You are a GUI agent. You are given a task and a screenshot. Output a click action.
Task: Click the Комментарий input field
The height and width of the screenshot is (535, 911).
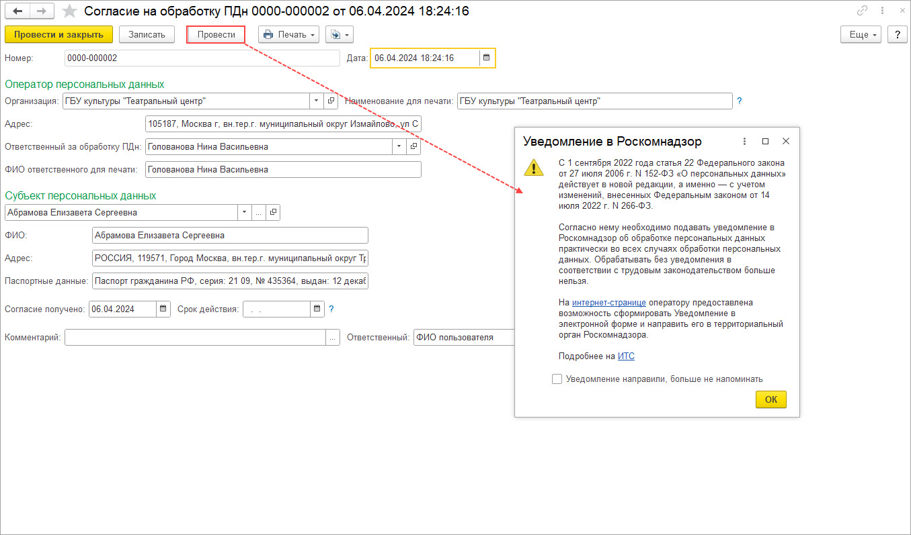coord(196,338)
